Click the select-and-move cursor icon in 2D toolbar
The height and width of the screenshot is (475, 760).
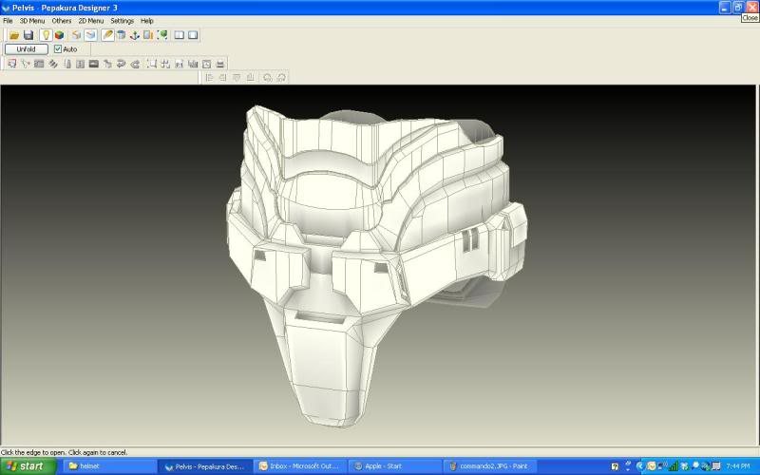click(x=11, y=64)
